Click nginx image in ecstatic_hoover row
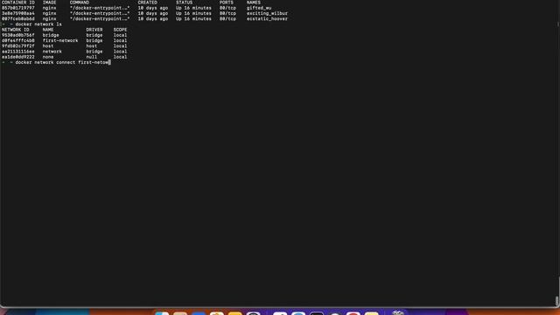Screen dimensions: 560x315 [49, 18]
